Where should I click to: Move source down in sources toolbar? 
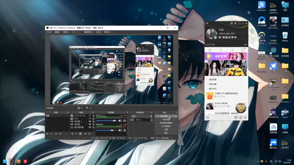tap(89, 134)
